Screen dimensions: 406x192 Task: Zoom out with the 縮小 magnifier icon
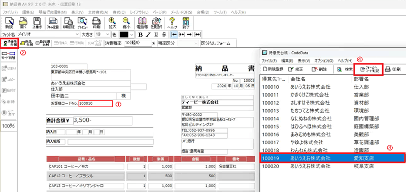coord(126,23)
